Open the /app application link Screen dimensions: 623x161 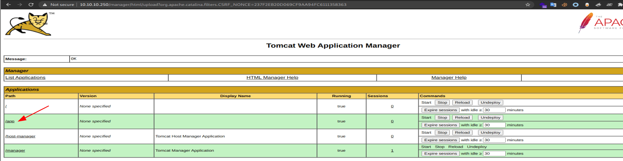tap(10, 121)
